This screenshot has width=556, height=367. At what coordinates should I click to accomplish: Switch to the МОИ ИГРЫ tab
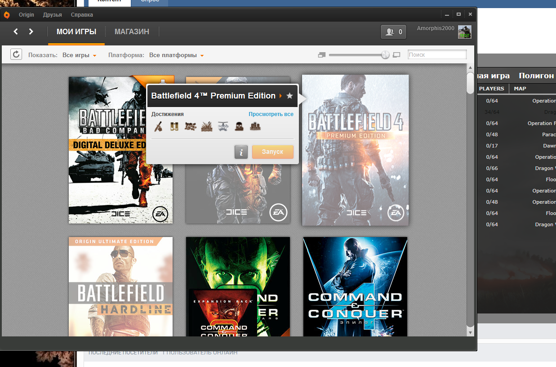point(76,32)
